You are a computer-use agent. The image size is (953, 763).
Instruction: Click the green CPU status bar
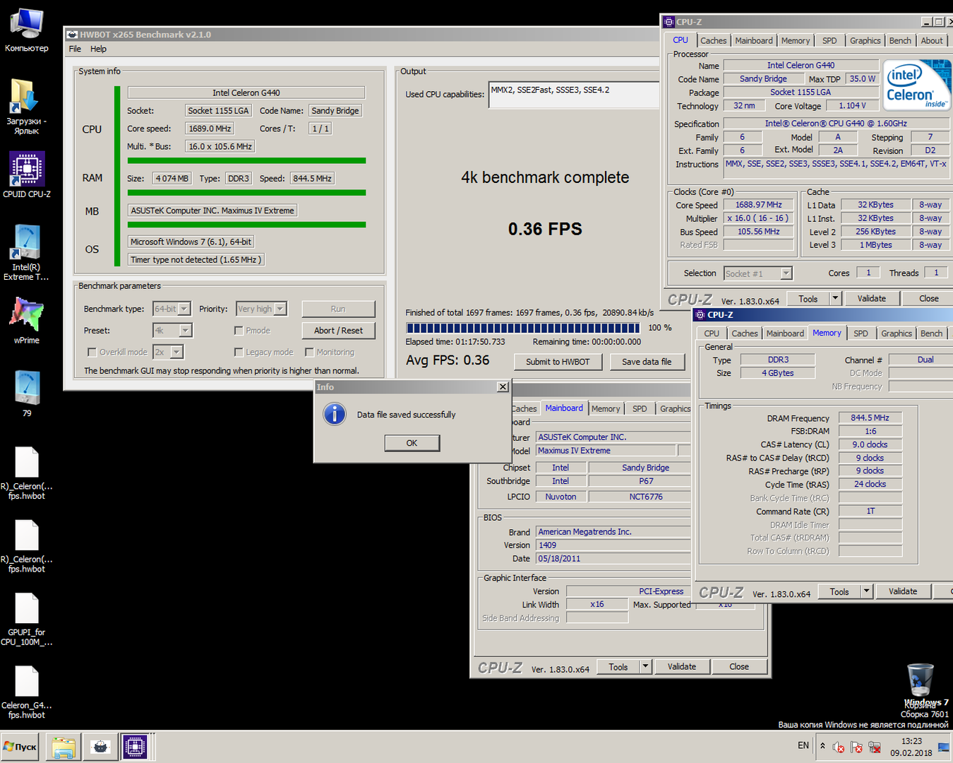coord(246,160)
